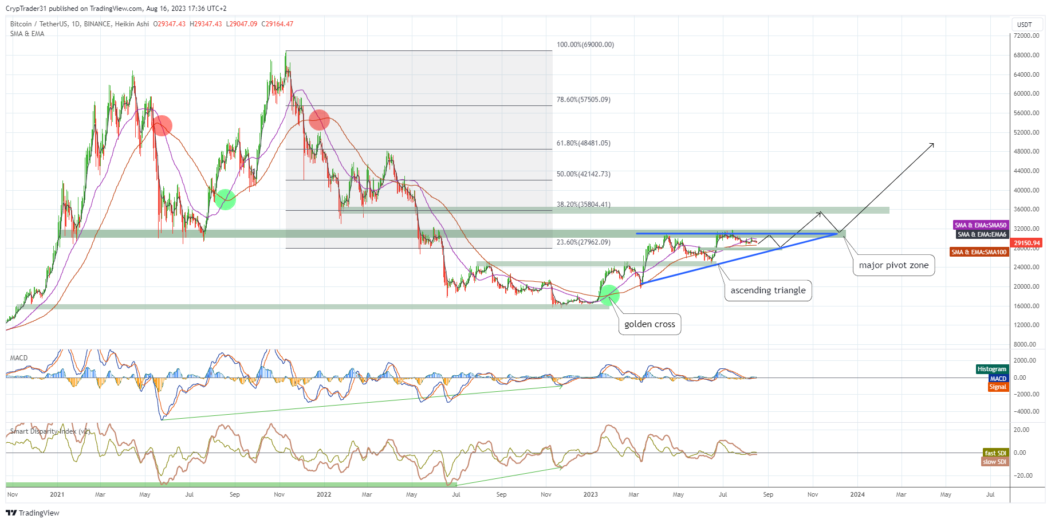Click the orange Signal label

[x=998, y=387]
